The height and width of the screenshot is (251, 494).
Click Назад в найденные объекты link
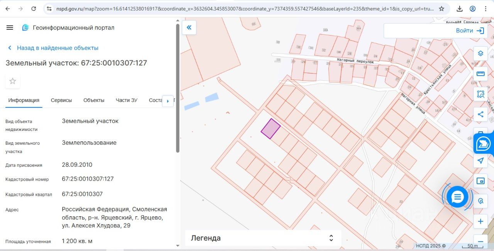pos(53,48)
